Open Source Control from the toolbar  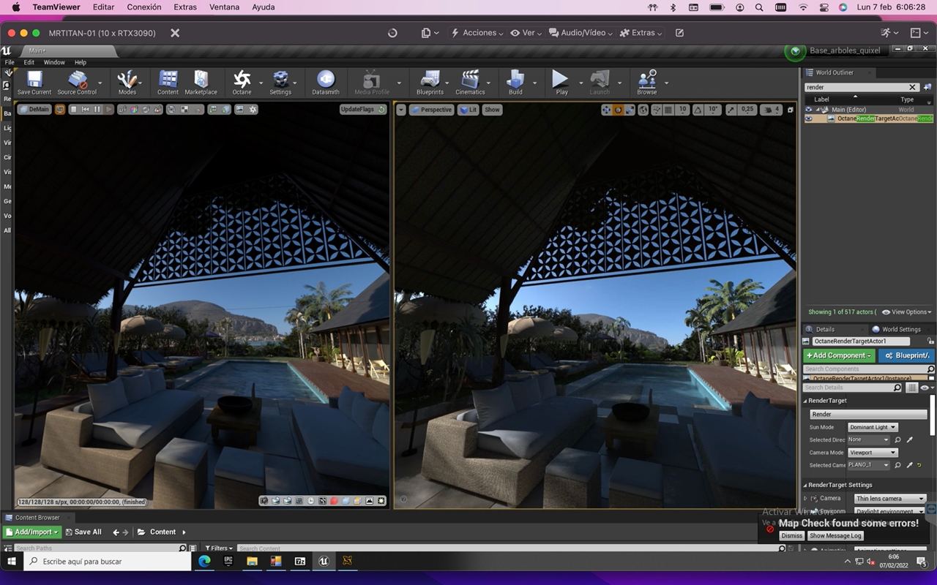77,83
